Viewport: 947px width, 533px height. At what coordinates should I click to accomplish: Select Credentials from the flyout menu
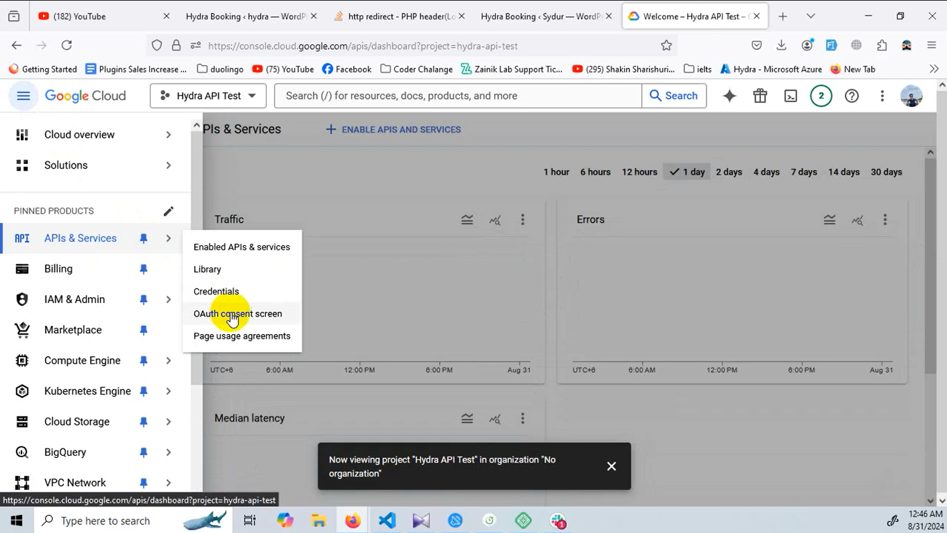242,292
